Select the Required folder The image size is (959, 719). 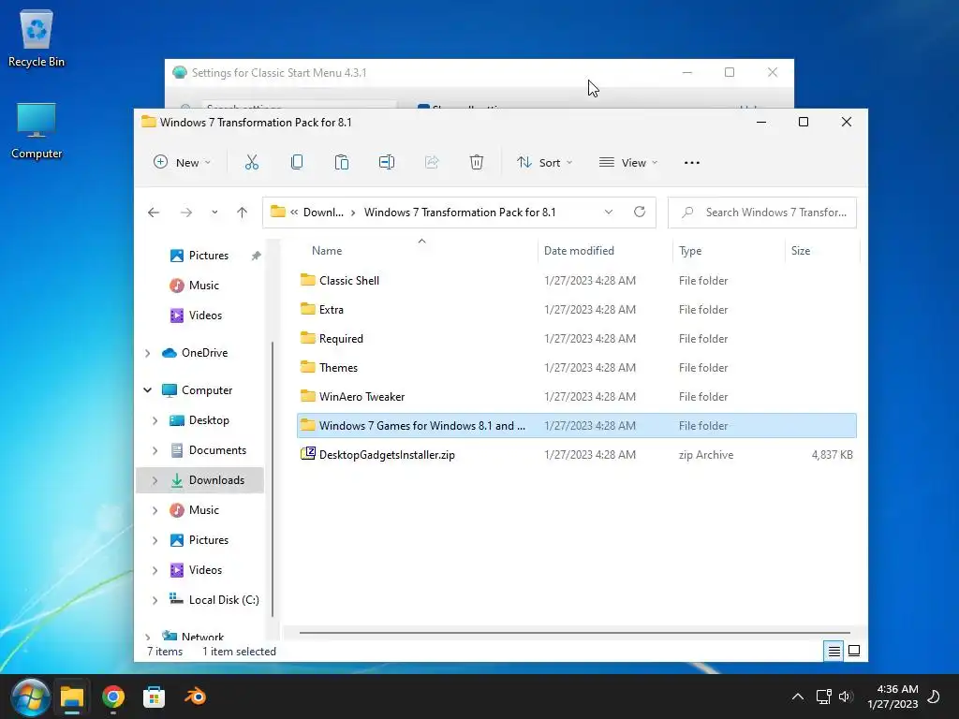[576, 339]
